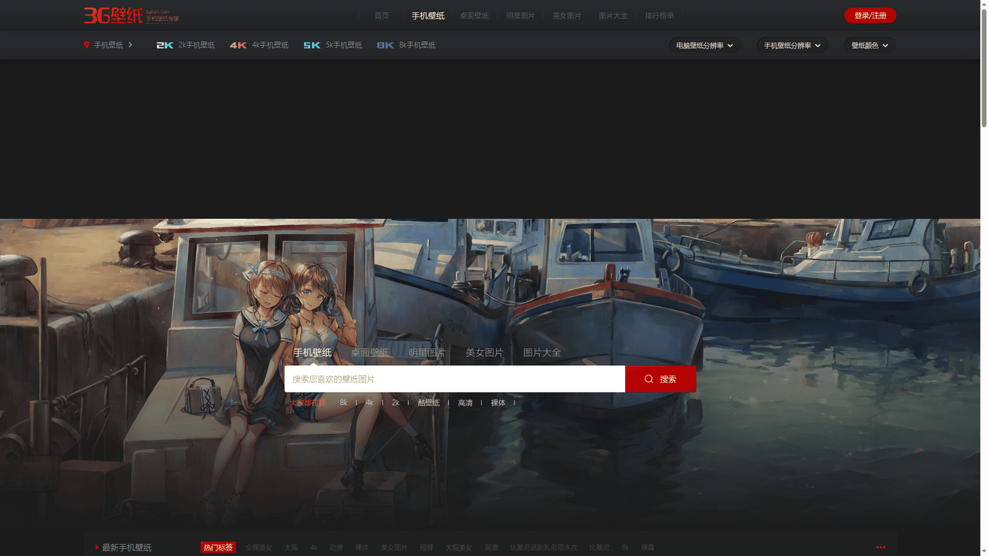Click the 高清 popular search keyword

pos(465,403)
